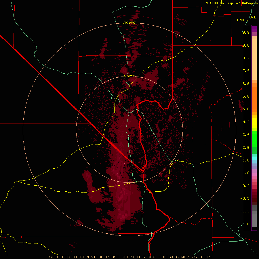This screenshot has height=259, width=259.
Task: Pick the cyan segment of the color bar
Action: pyautogui.click(x=254, y=158)
